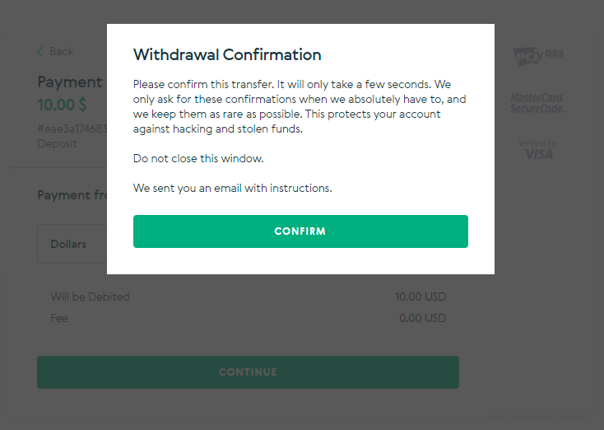
Task: Click the Will be Debited row label
Action: coord(90,297)
